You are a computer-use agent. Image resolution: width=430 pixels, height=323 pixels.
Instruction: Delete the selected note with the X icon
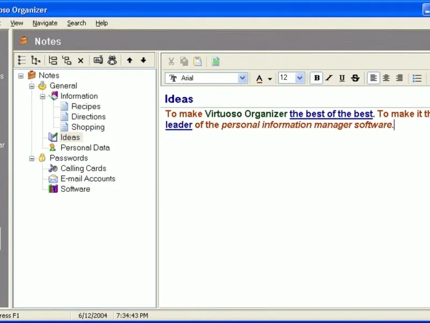coord(81,60)
